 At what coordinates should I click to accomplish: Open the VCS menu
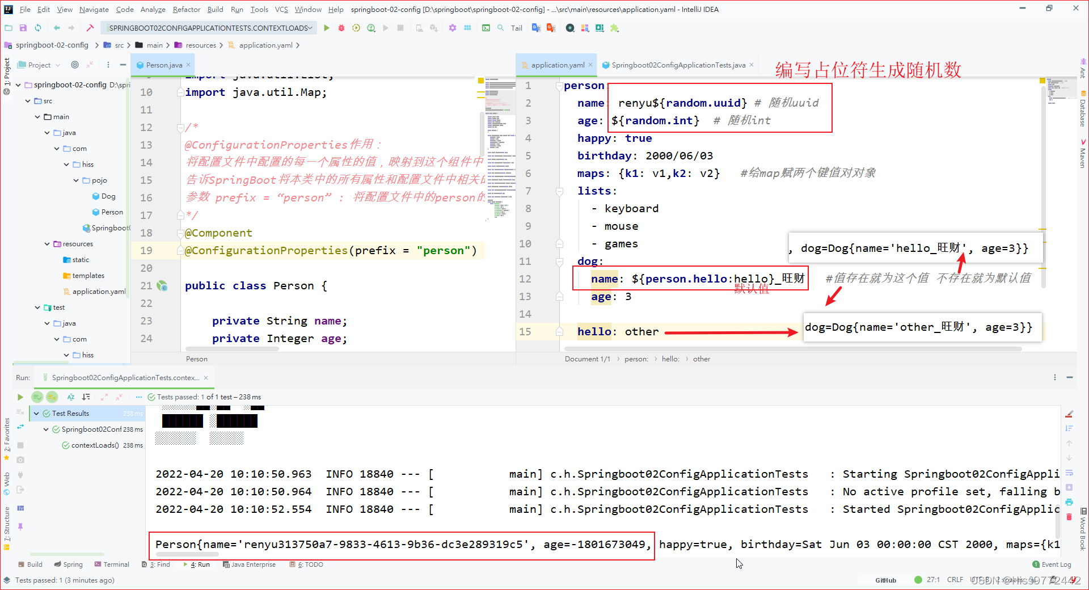pyautogui.click(x=281, y=9)
